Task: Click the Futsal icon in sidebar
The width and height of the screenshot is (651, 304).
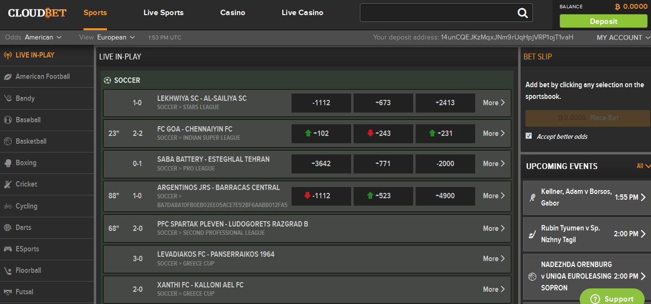Action: (8, 292)
